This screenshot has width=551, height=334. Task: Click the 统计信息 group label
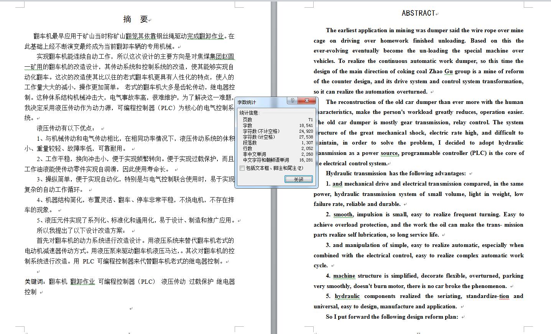(x=250, y=113)
